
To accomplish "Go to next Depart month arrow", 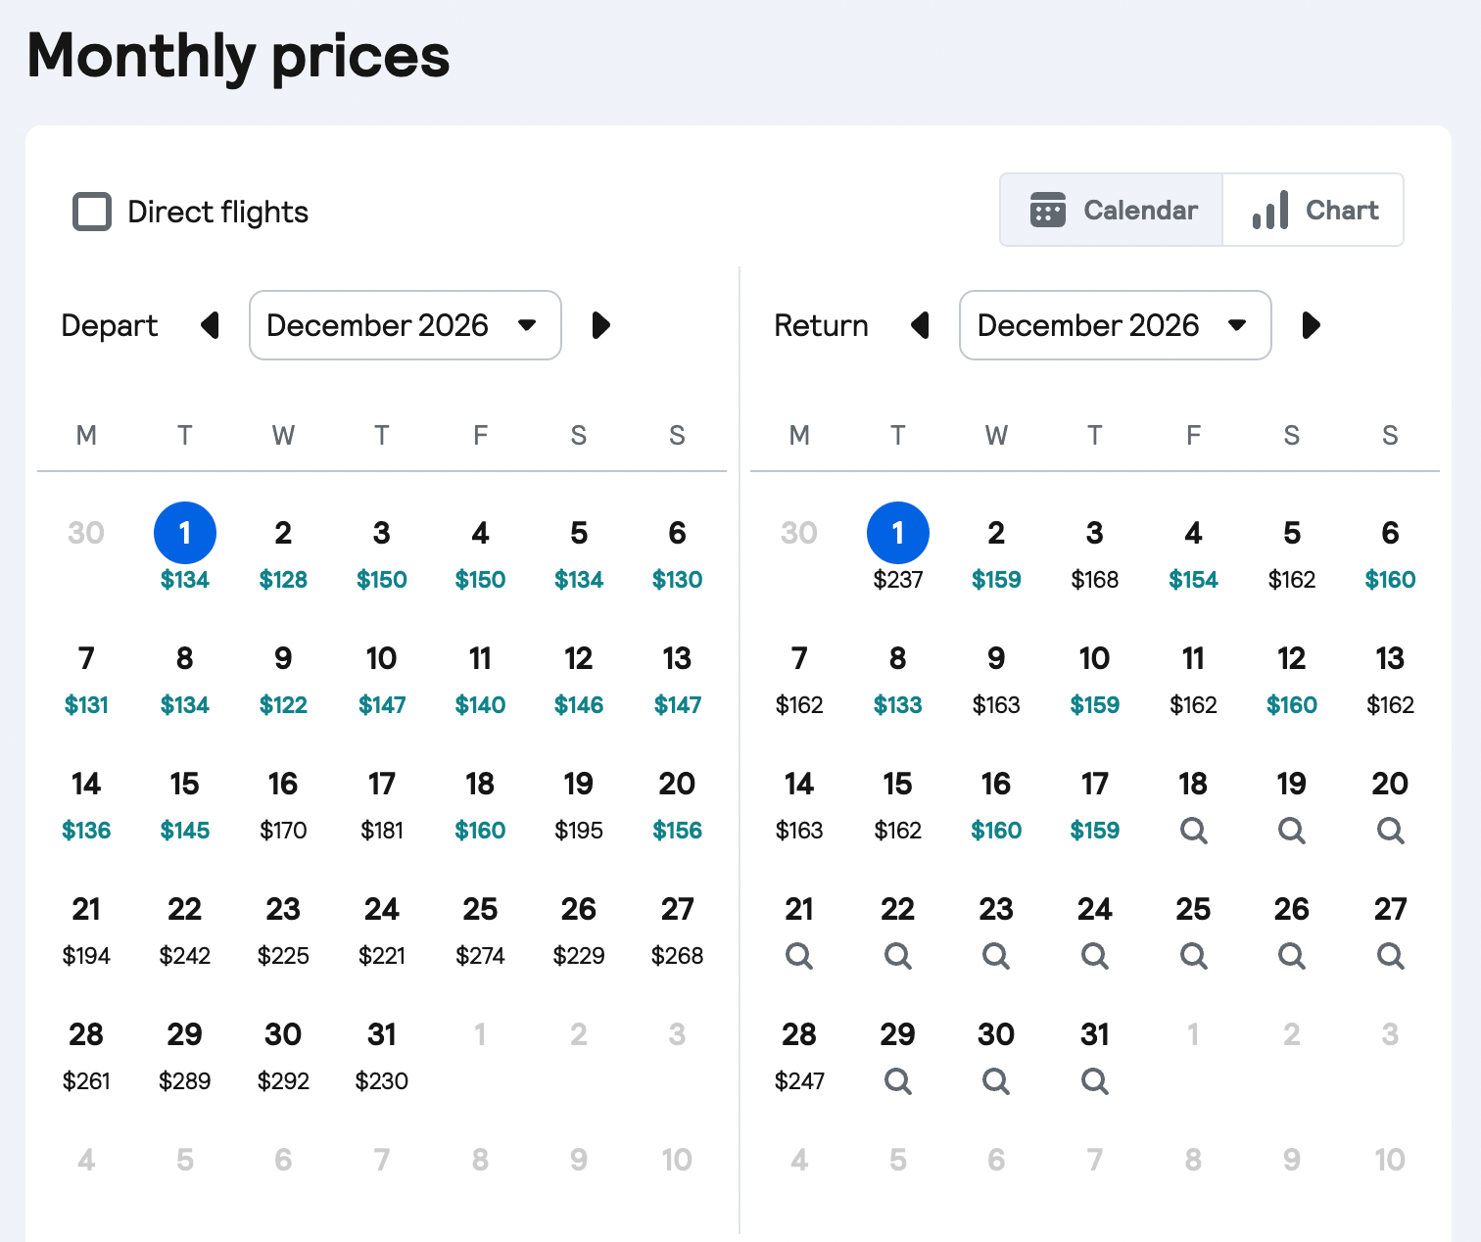I will pyautogui.click(x=601, y=325).
